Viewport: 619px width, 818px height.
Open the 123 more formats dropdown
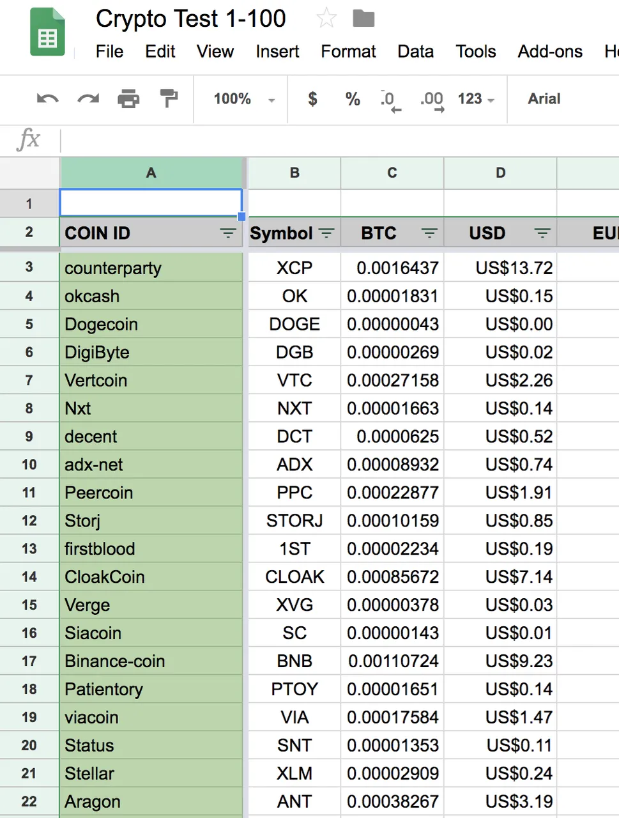(476, 99)
